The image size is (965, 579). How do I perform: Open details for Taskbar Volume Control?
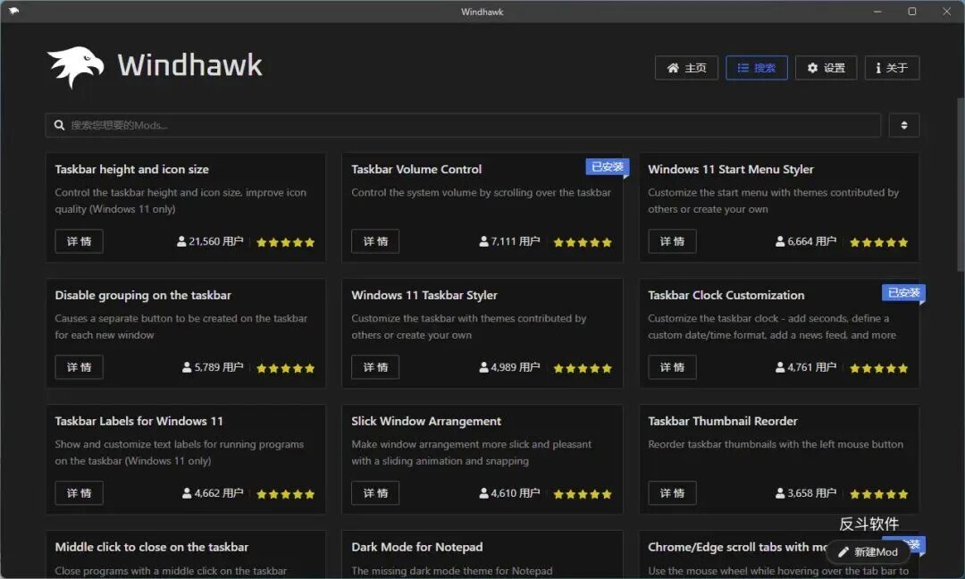[x=375, y=241]
